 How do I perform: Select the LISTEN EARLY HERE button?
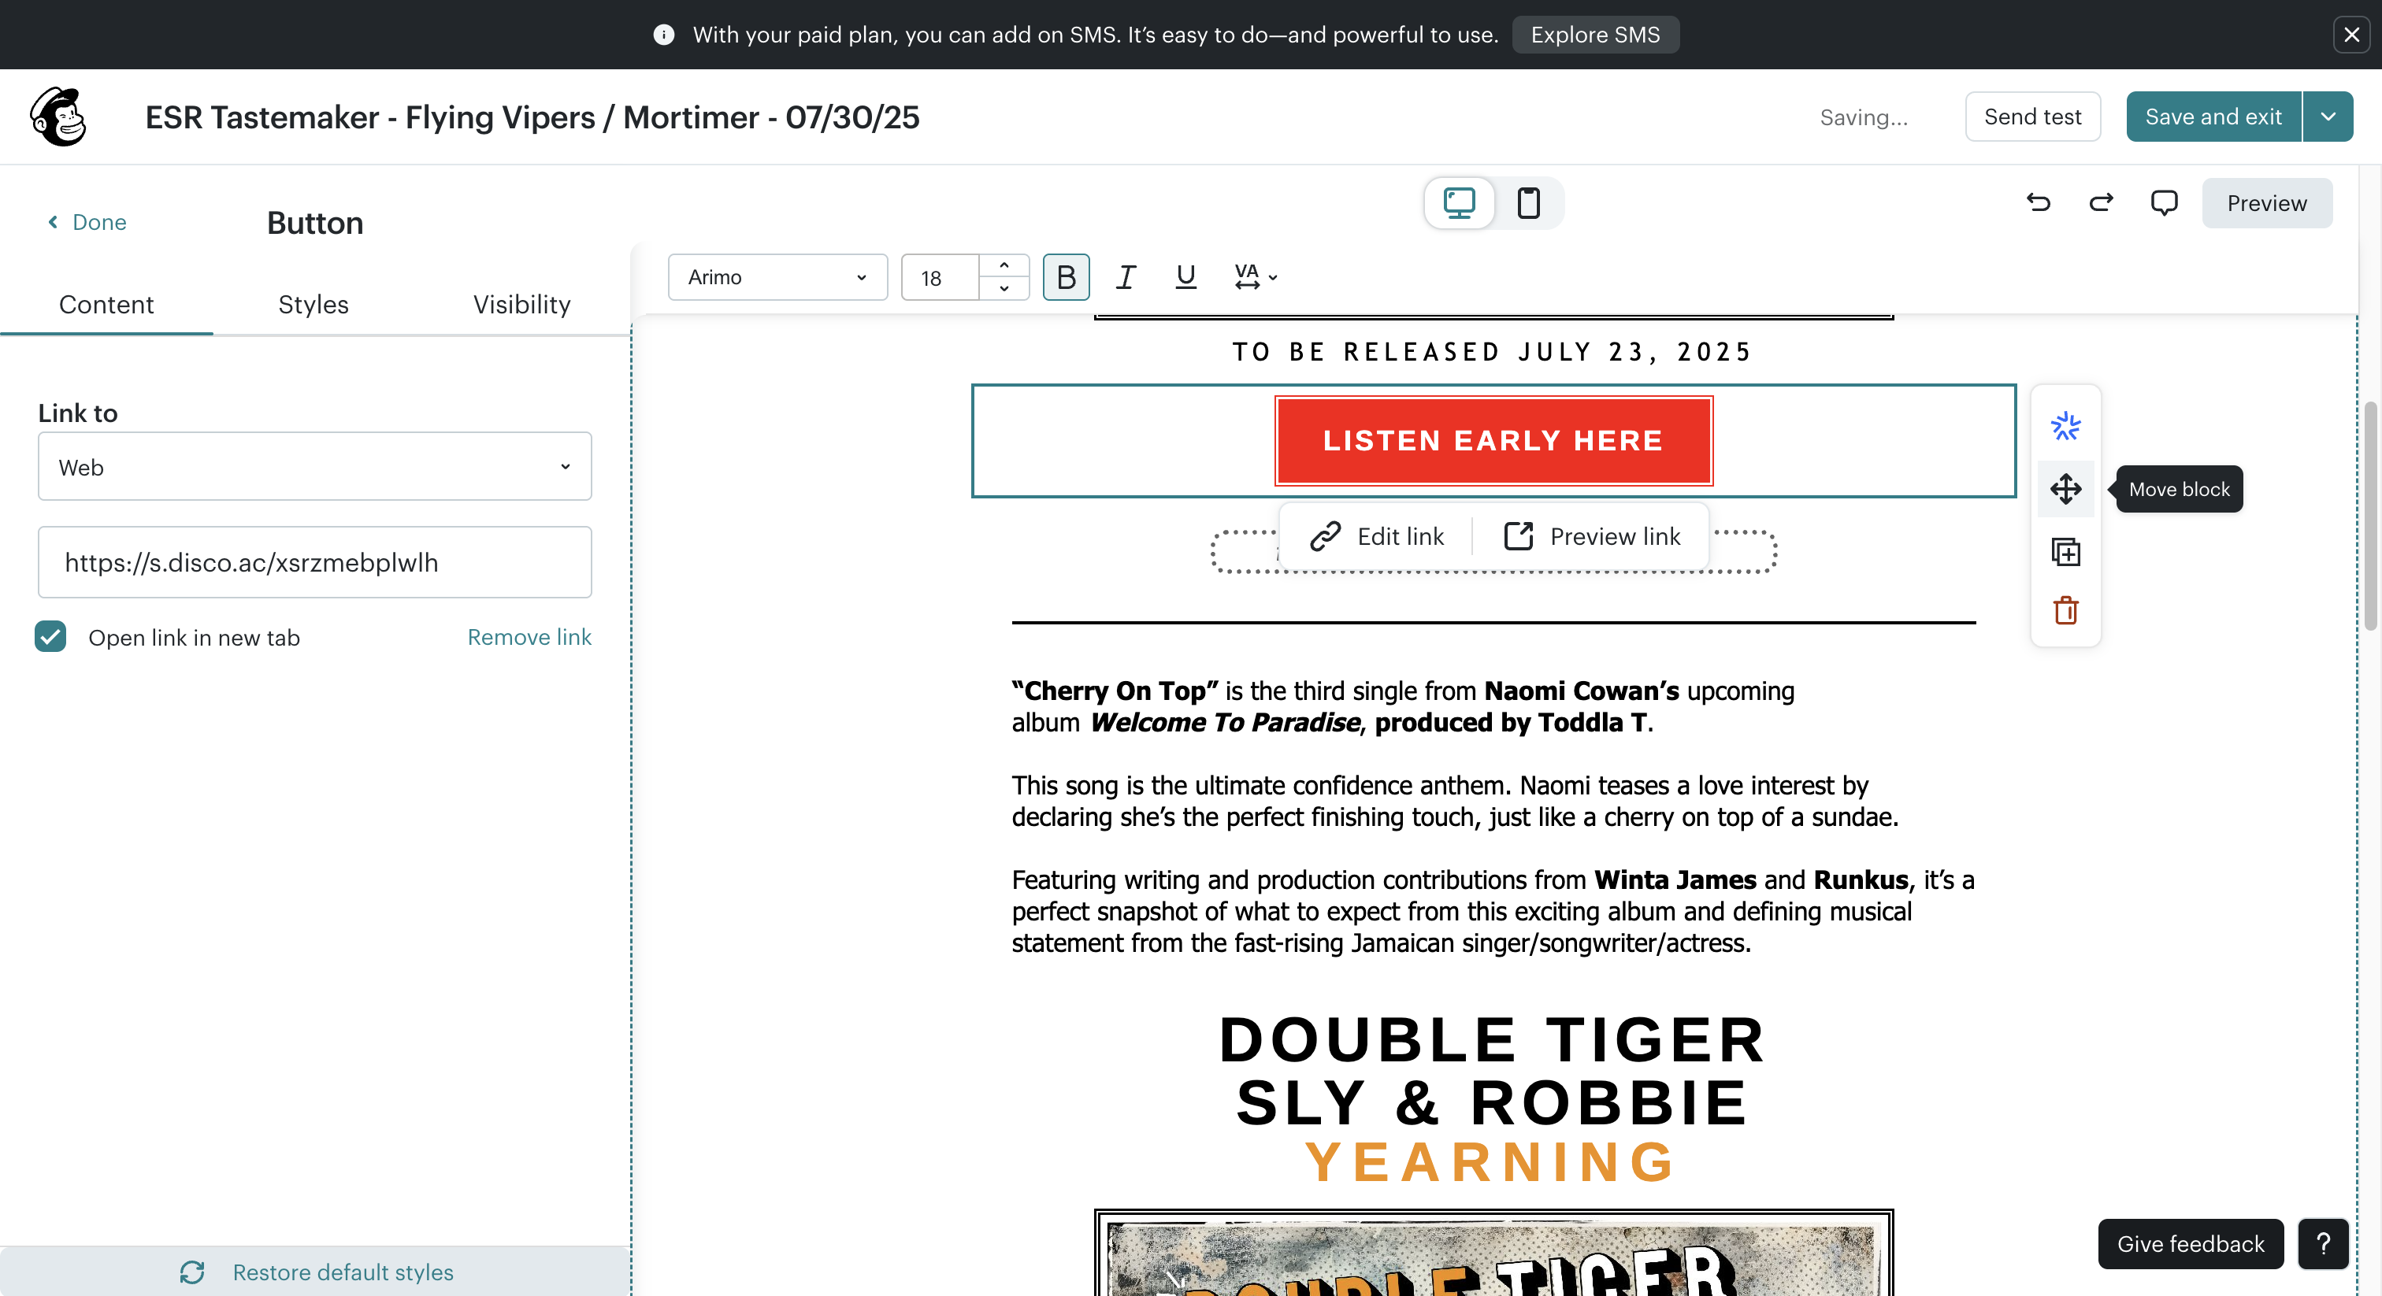1493,441
